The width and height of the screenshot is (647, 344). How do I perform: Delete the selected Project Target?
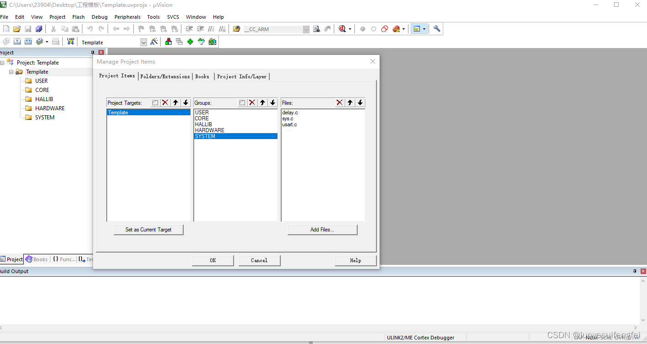click(x=165, y=102)
